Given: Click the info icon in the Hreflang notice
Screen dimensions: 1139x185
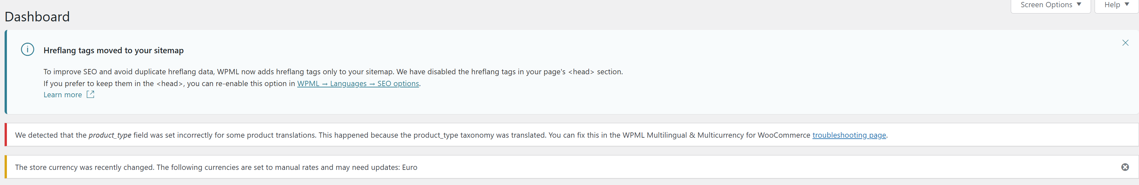Looking at the screenshot, I should [x=27, y=49].
